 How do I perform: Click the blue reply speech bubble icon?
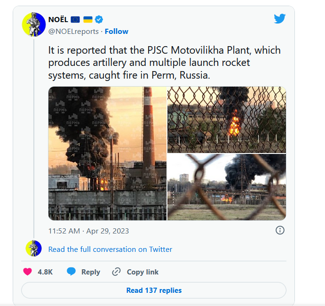point(71,272)
